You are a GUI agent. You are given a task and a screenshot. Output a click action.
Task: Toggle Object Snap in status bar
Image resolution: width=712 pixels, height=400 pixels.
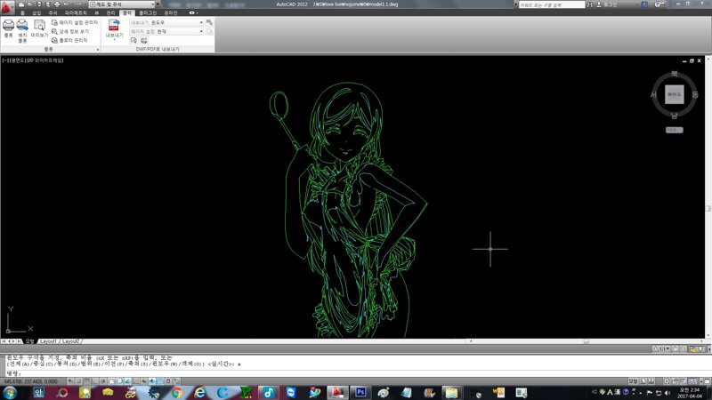[111, 381]
